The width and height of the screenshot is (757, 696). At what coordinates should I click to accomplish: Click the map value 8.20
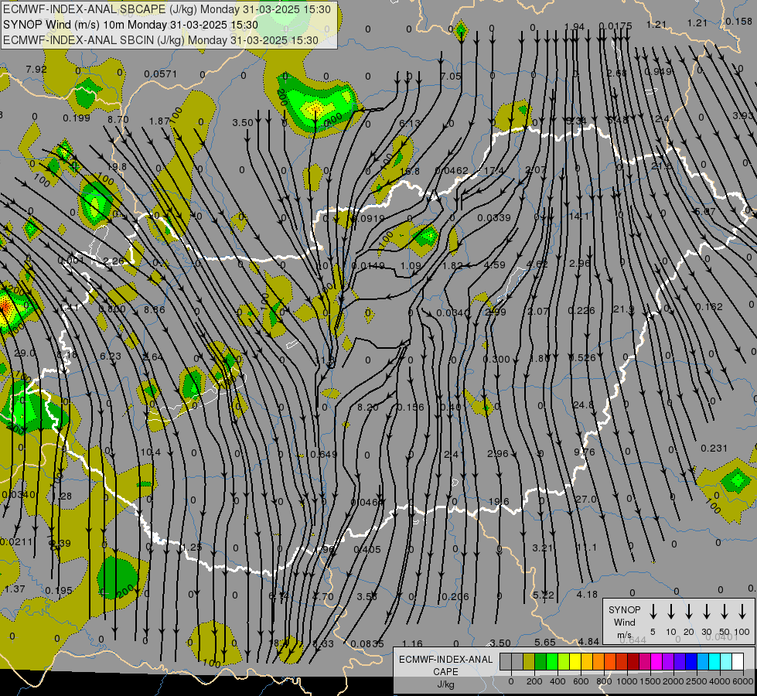point(367,408)
